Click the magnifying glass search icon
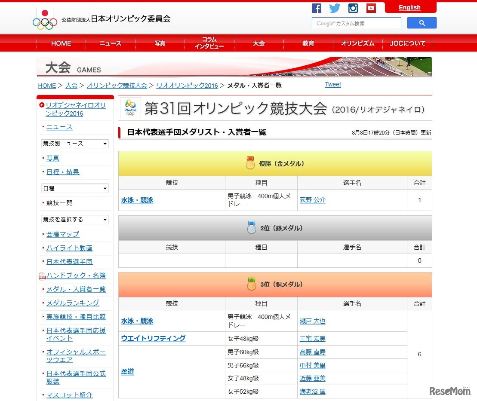This screenshot has width=477, height=401. point(422,22)
